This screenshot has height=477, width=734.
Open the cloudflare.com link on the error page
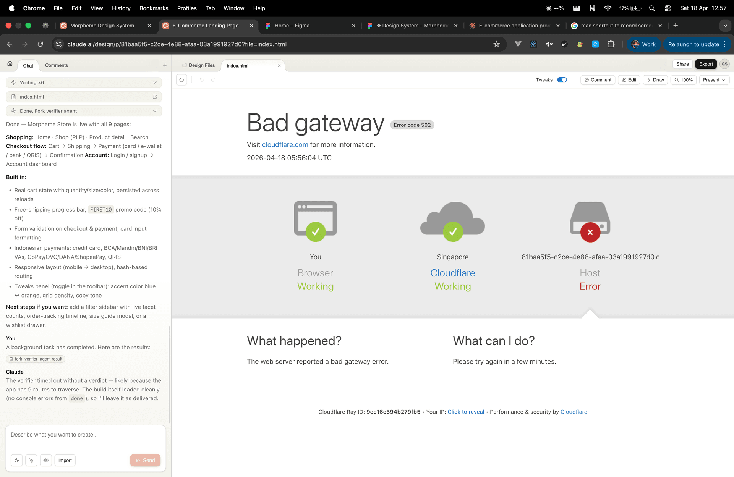[x=285, y=145]
